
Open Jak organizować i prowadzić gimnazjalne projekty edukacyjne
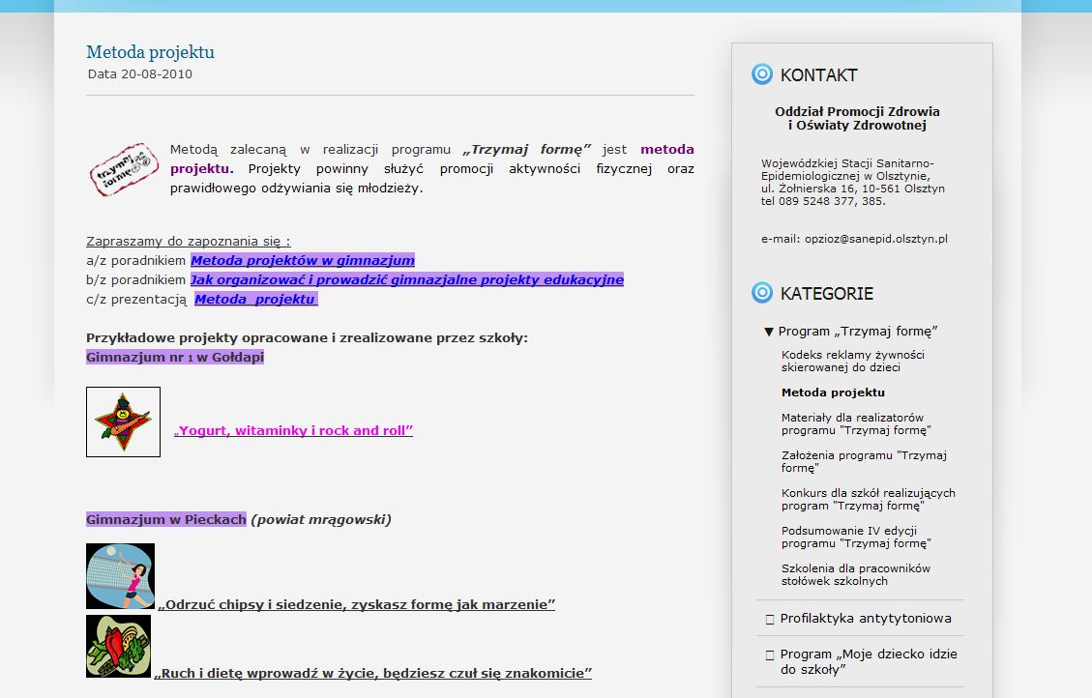pyautogui.click(x=406, y=279)
